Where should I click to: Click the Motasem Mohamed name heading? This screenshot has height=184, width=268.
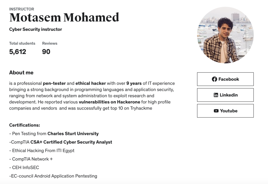point(64,18)
